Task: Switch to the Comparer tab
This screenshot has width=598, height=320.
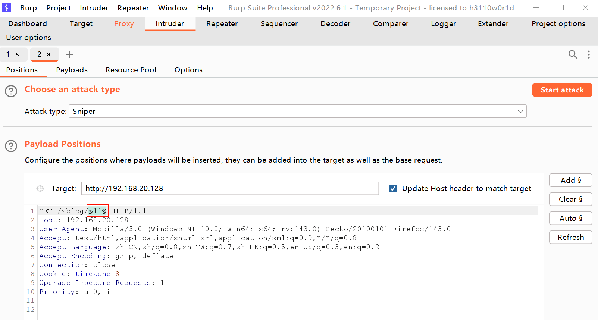Action: tap(391, 23)
